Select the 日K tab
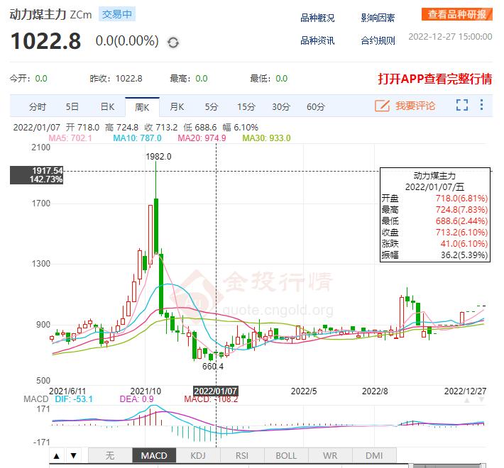This screenshot has width=504, height=468. (x=107, y=107)
